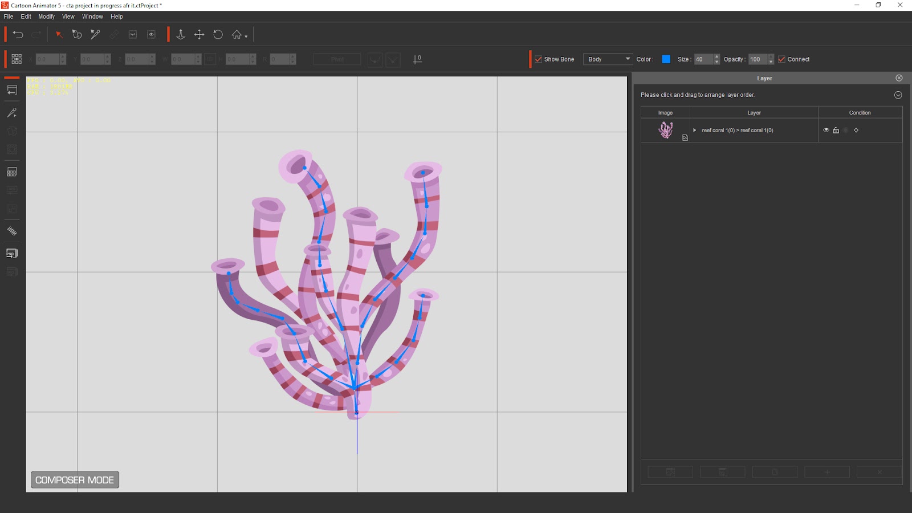Click the COMPOSER MODE label
The image size is (912, 513).
(x=74, y=479)
